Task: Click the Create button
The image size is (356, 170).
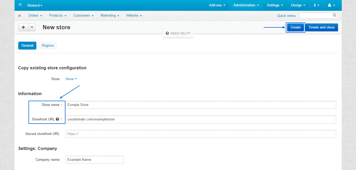Action: click(x=296, y=27)
